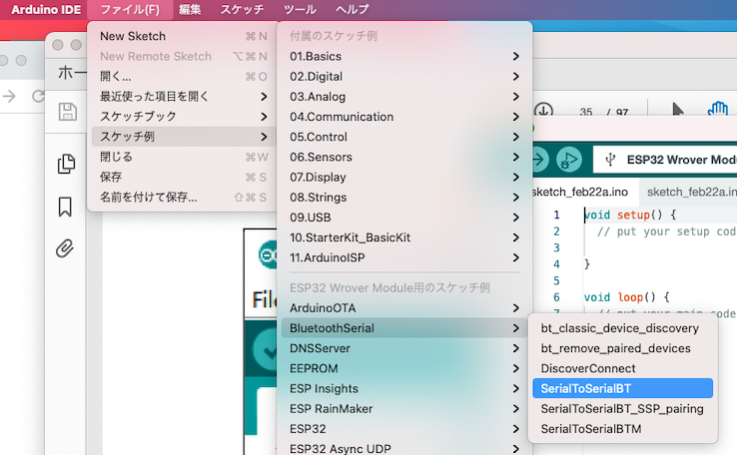This screenshot has height=455, width=737.
Task: Open the スケッチ menu
Action: pyautogui.click(x=242, y=9)
